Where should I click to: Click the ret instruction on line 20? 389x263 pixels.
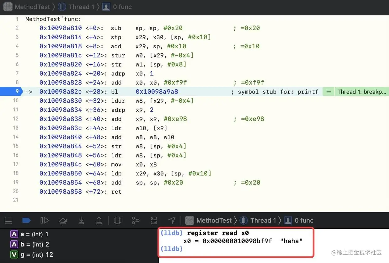(x=116, y=192)
